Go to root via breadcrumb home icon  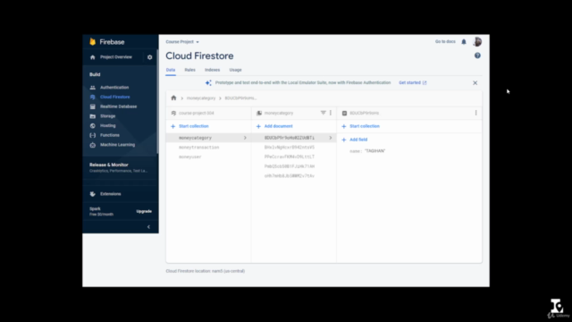point(173,97)
